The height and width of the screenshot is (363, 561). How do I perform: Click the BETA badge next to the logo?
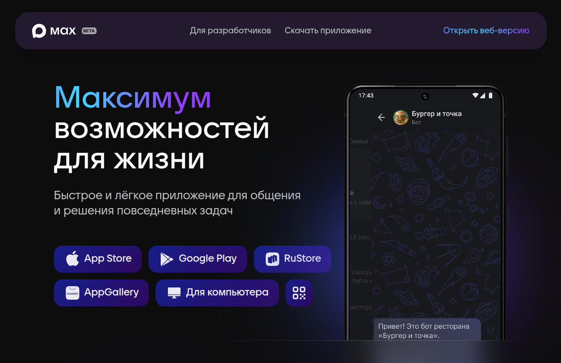89,31
